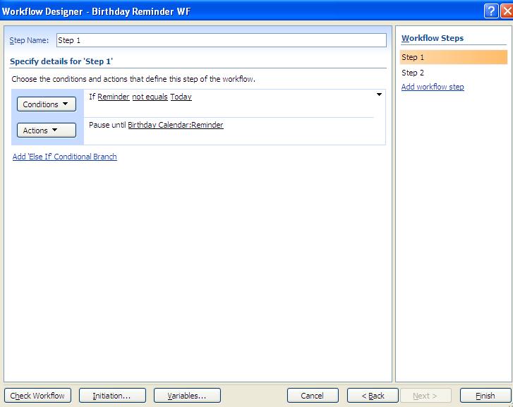This screenshot has height=407, width=513.
Task: Select Step 1 in Workflow Steps
Action: 454,57
